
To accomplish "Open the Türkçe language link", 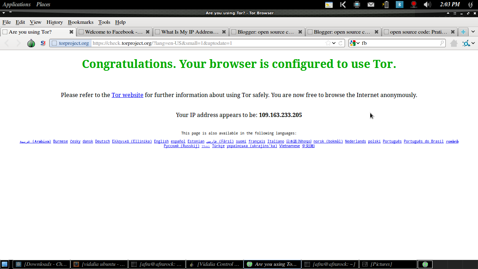I will tap(218, 146).
